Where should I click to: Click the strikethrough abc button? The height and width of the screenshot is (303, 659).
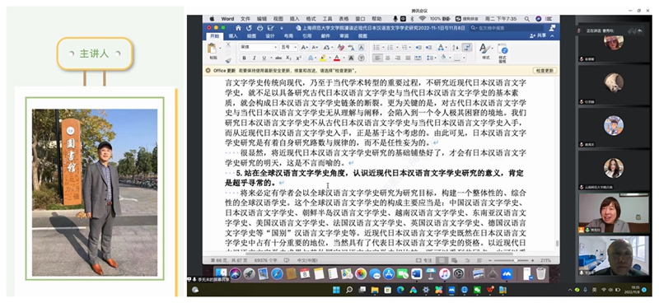click(278, 58)
